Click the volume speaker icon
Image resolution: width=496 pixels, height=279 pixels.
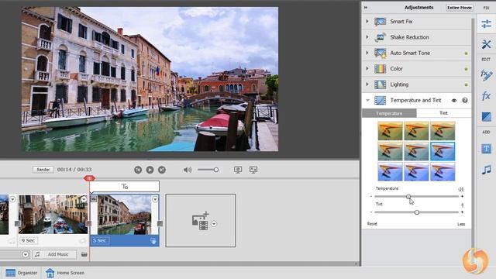pyautogui.click(x=188, y=170)
